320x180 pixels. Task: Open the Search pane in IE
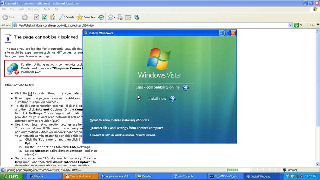(x=66, y=17)
